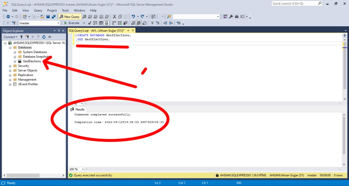
Task: Open the master database dropdown
Action: (x=58, y=23)
